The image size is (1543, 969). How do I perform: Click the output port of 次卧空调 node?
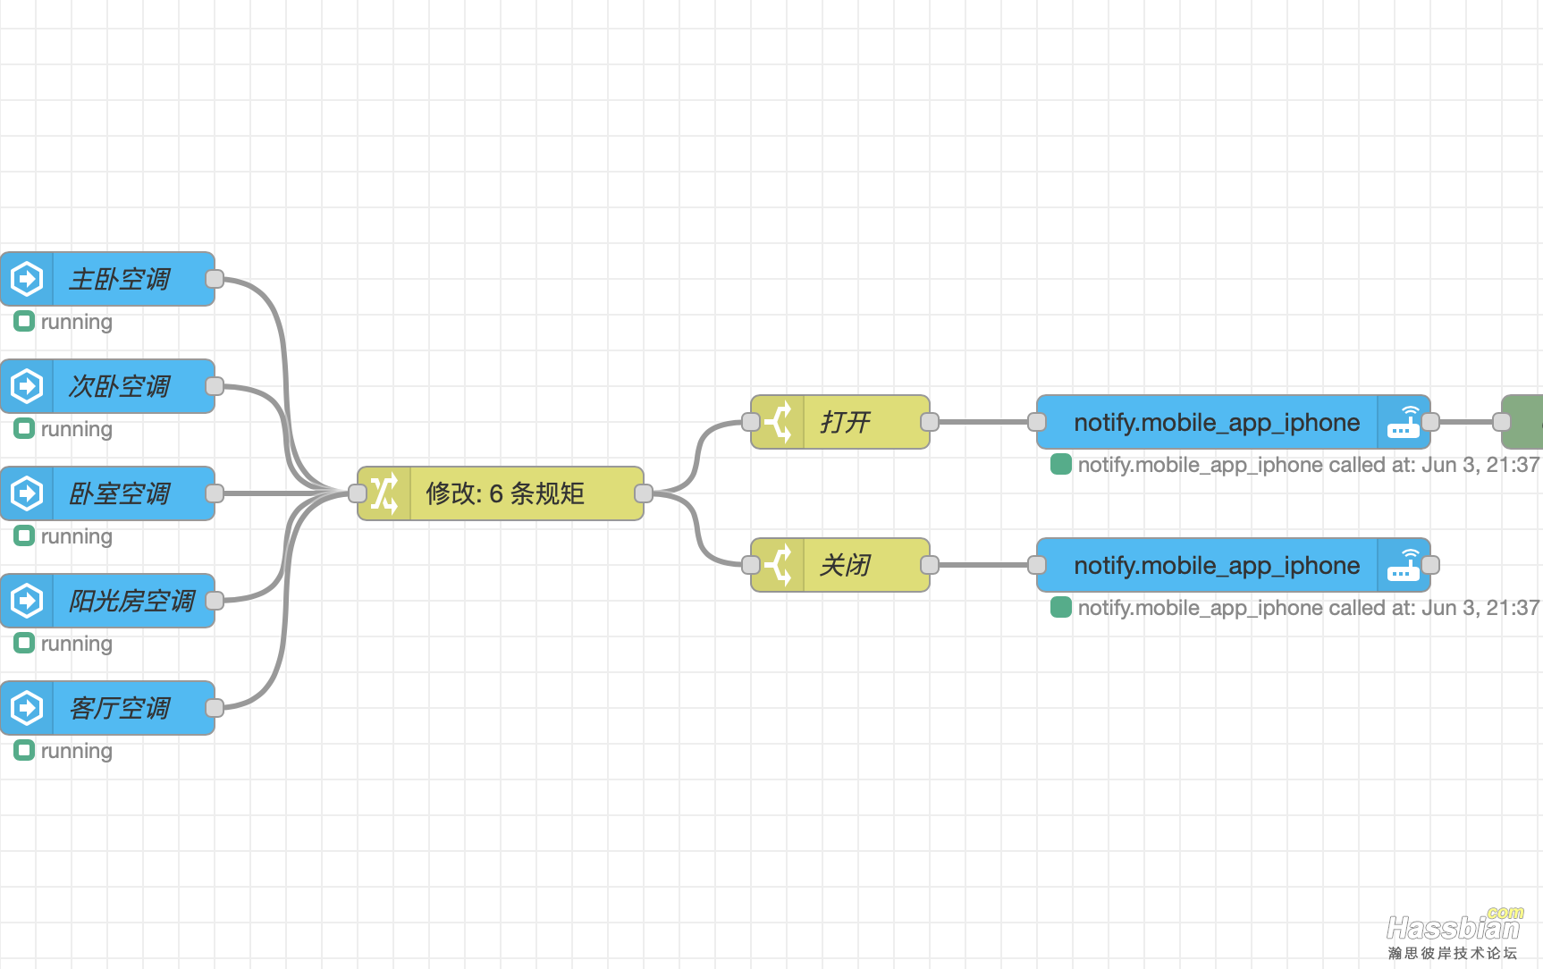pos(215,386)
